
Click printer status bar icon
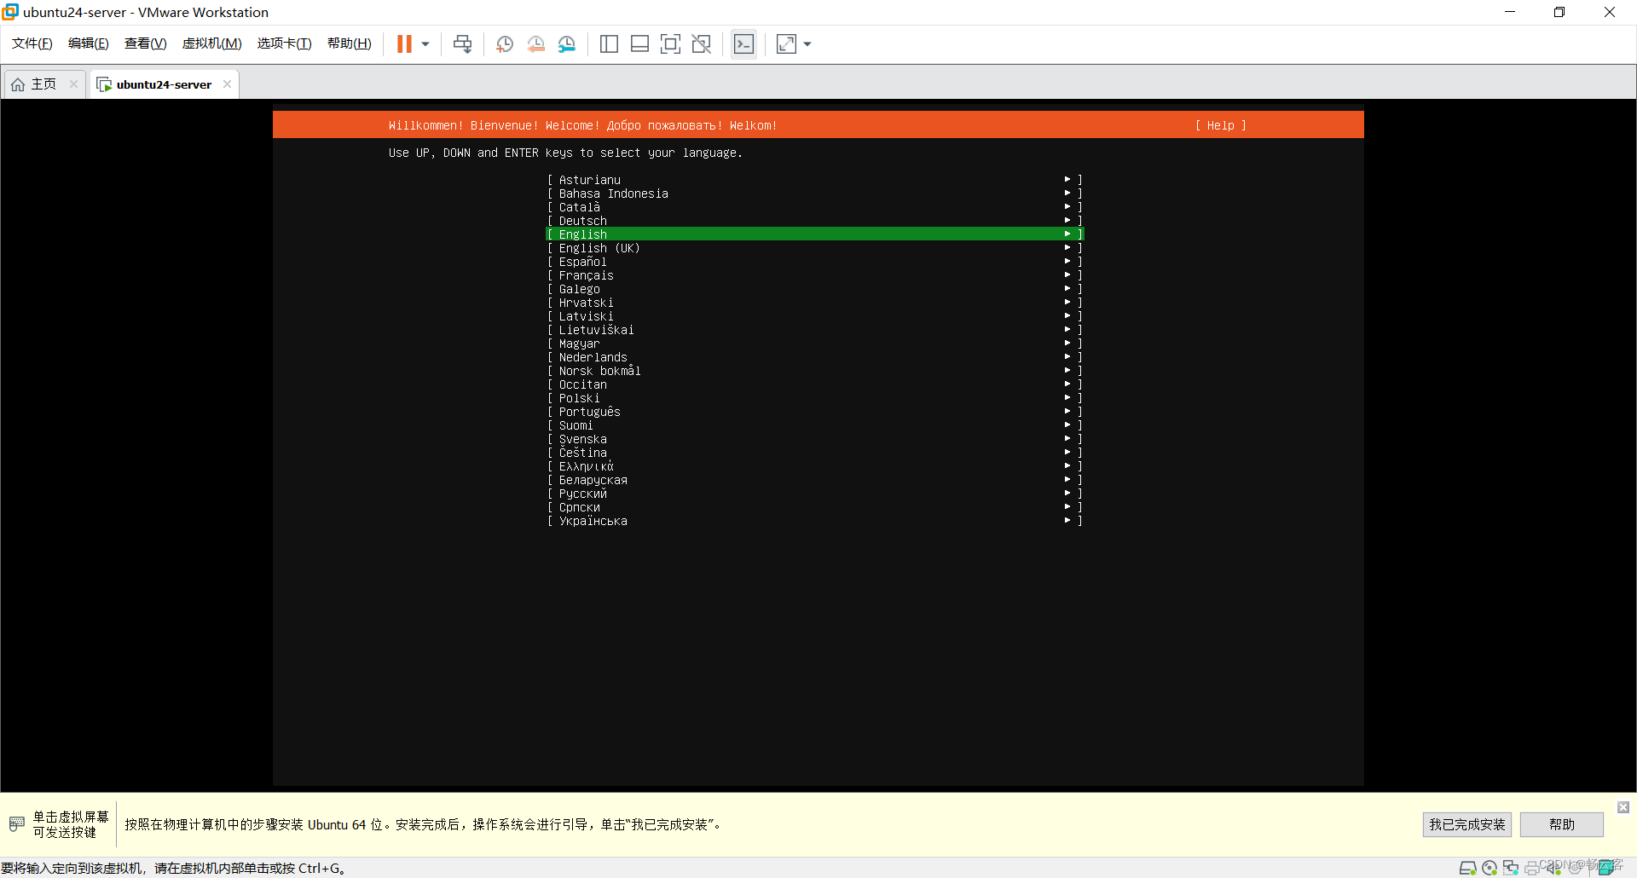click(x=1532, y=868)
